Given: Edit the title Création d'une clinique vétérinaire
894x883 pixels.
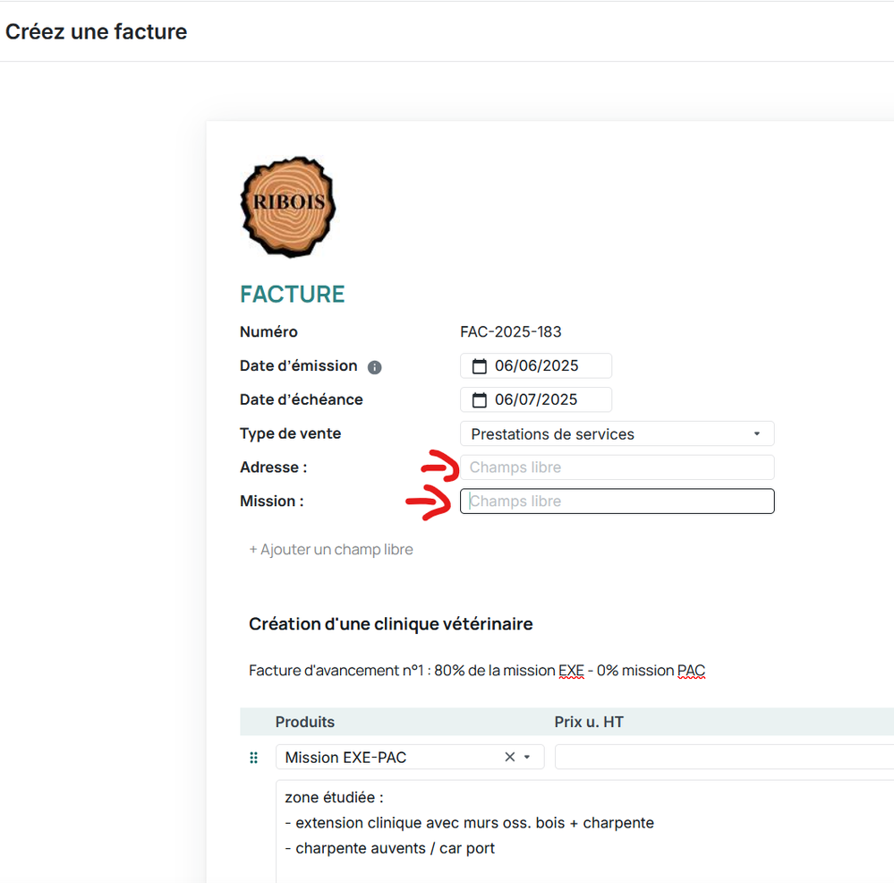Looking at the screenshot, I should tap(391, 624).
